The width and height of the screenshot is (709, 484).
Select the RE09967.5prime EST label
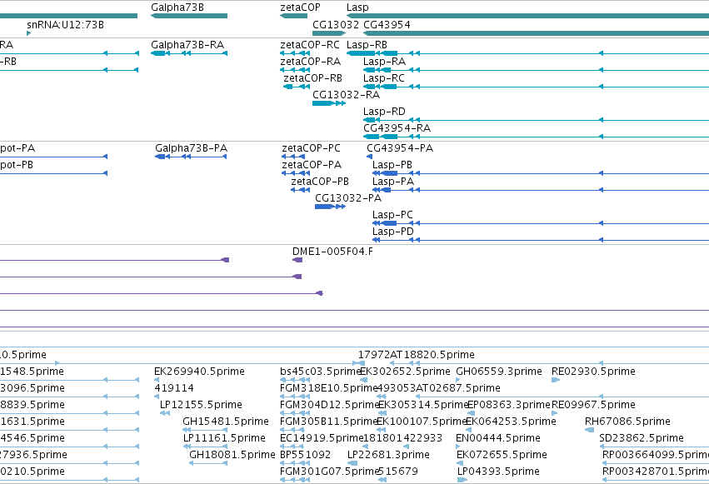[593, 405]
